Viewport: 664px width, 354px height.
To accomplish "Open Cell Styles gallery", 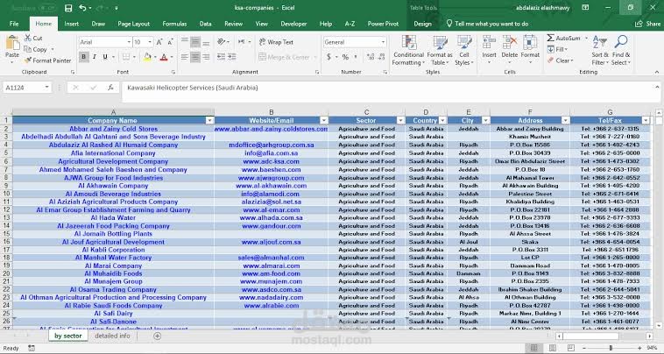I will click(464, 51).
